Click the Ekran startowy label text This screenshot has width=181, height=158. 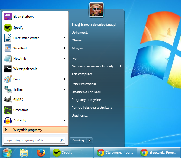[x=24, y=17]
